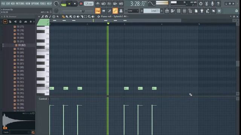Toggle the Browser view icon
The height and width of the screenshot is (135, 241).
click(190, 11)
